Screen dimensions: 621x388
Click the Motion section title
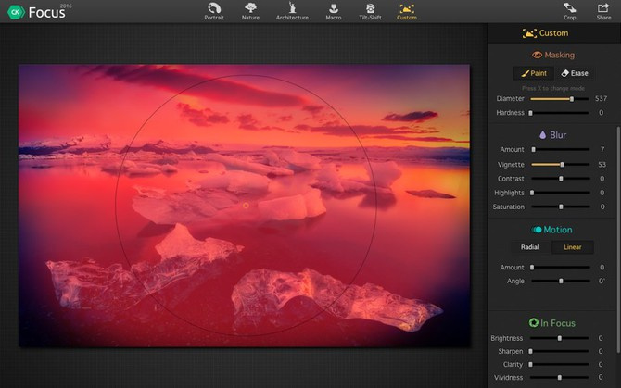(558, 230)
